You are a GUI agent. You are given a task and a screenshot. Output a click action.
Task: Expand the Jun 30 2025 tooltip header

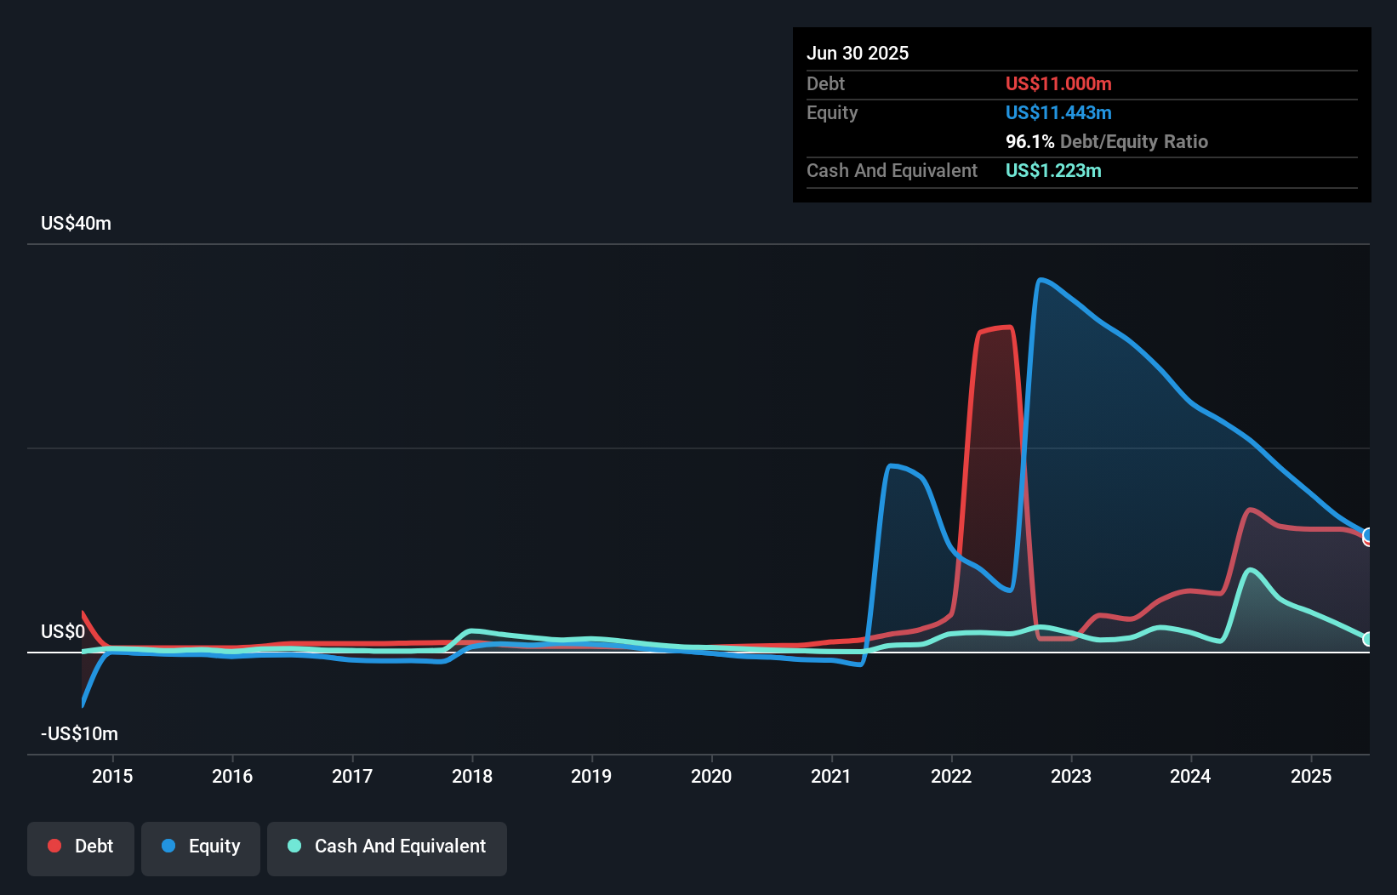(x=858, y=53)
